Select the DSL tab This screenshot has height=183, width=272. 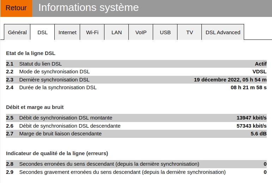point(42,32)
